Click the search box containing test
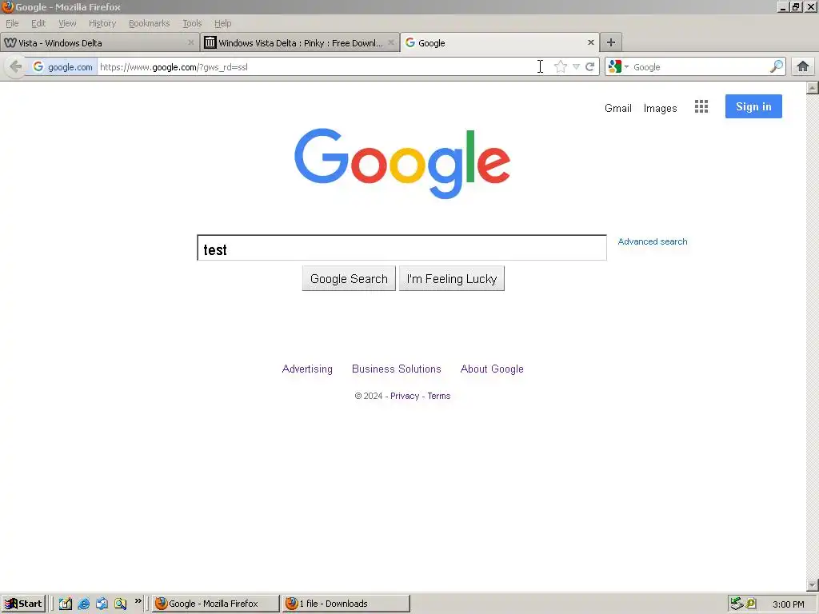 coord(402,248)
